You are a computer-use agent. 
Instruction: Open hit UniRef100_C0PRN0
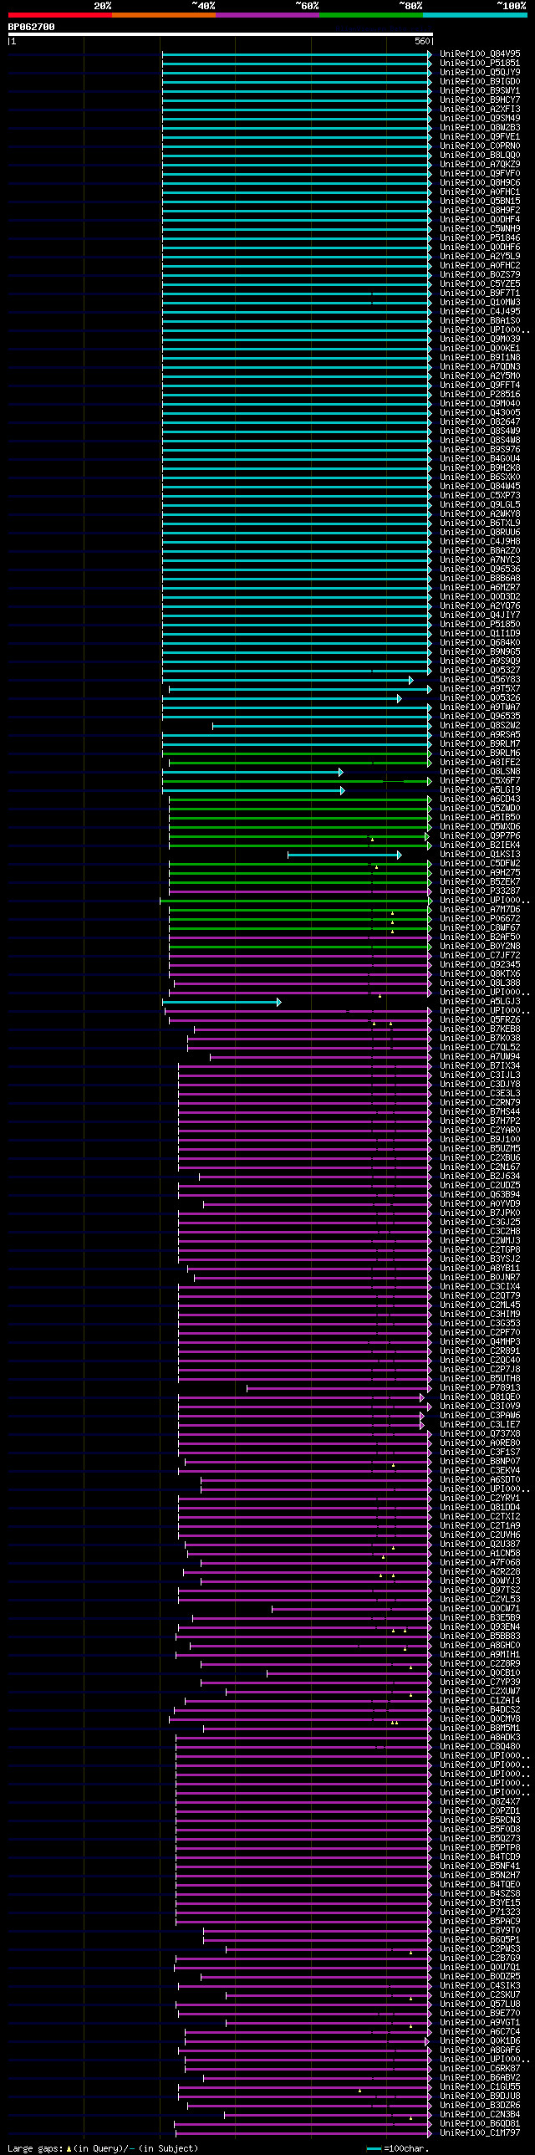pyautogui.click(x=480, y=146)
